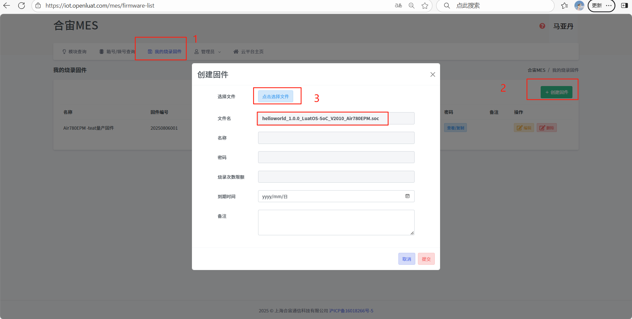Click the 固件编号 column header
Image resolution: width=632 pixels, height=319 pixels.
(159, 112)
